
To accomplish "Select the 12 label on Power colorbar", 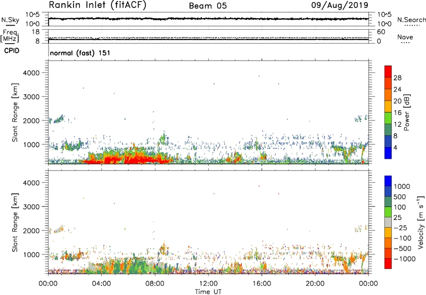I will [x=397, y=124].
